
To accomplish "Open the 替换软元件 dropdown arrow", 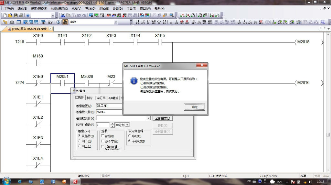I will click(149, 118).
